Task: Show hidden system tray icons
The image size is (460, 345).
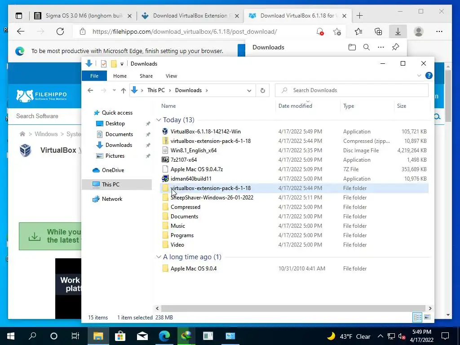Action: click(380, 336)
